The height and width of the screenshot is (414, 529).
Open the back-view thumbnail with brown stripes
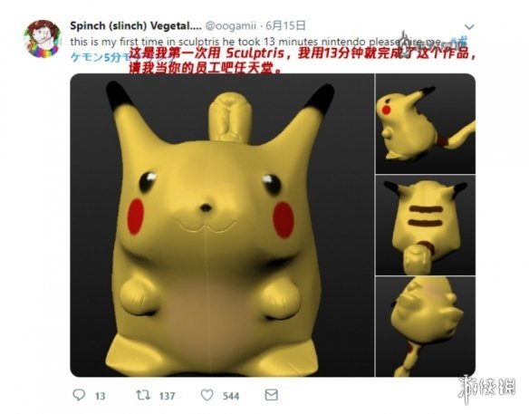[x=426, y=225]
